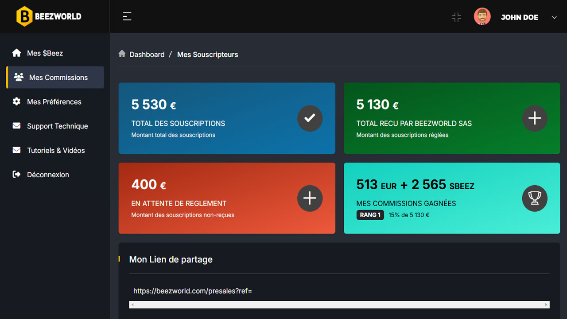Click the logout icon beside Déconnexion

(16, 175)
